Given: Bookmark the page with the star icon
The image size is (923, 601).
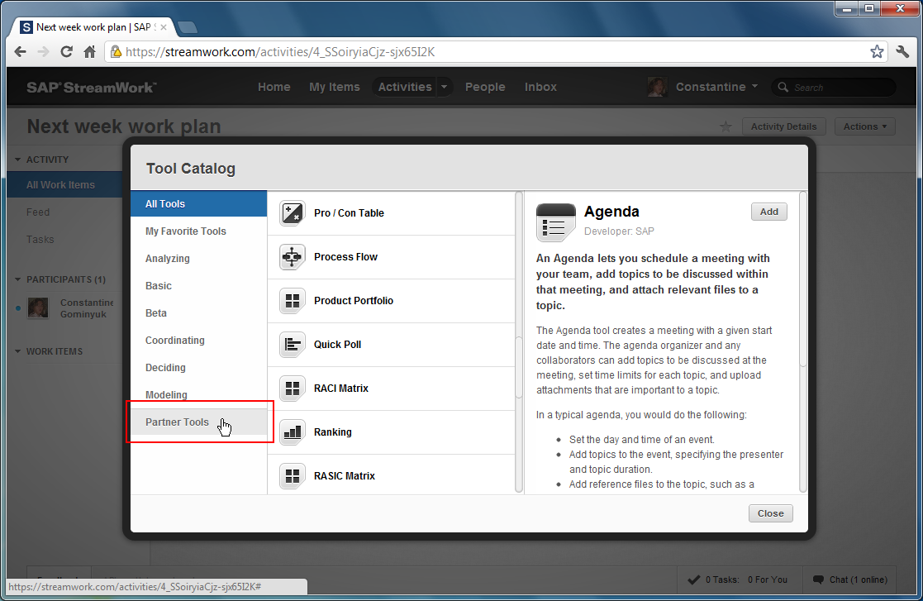Looking at the screenshot, I should [877, 52].
